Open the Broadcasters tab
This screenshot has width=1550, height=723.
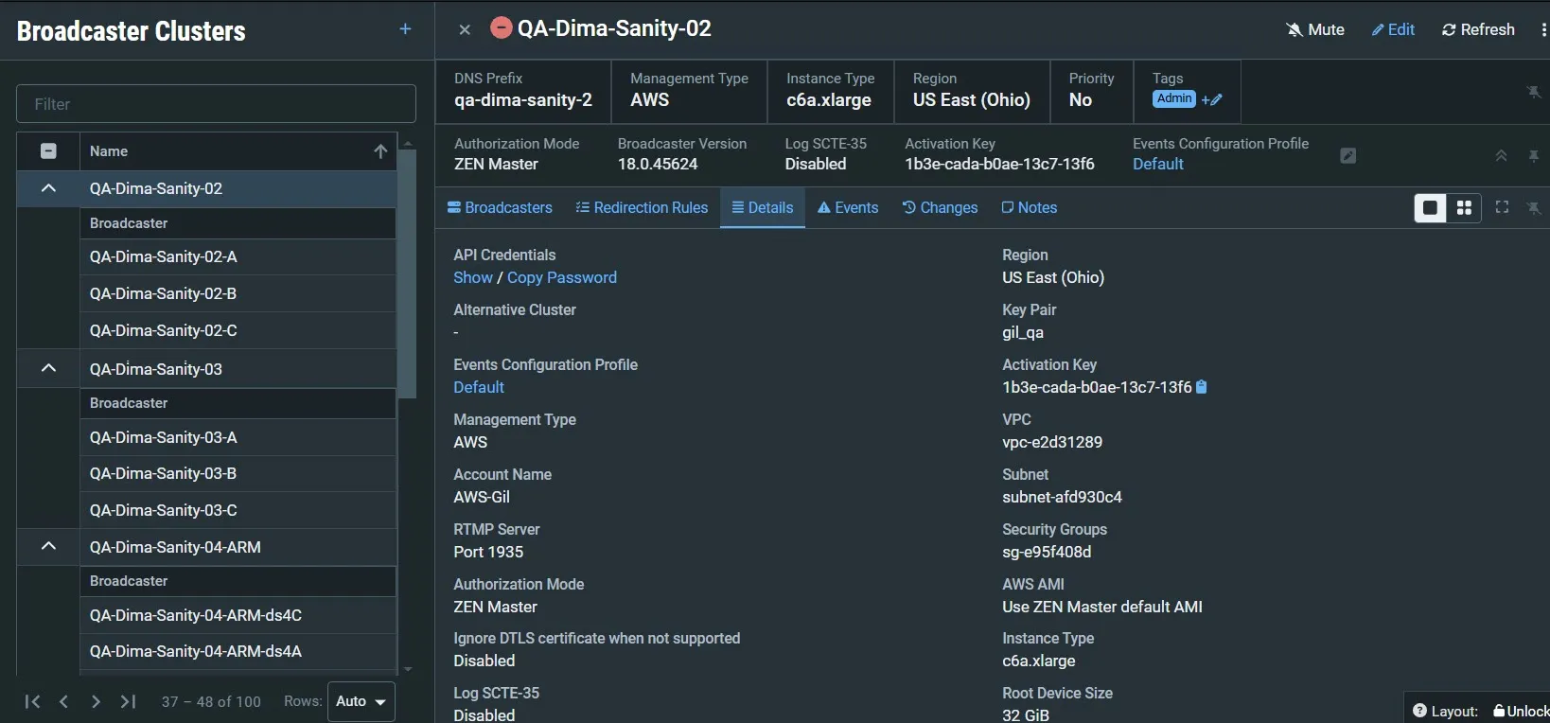click(x=500, y=208)
